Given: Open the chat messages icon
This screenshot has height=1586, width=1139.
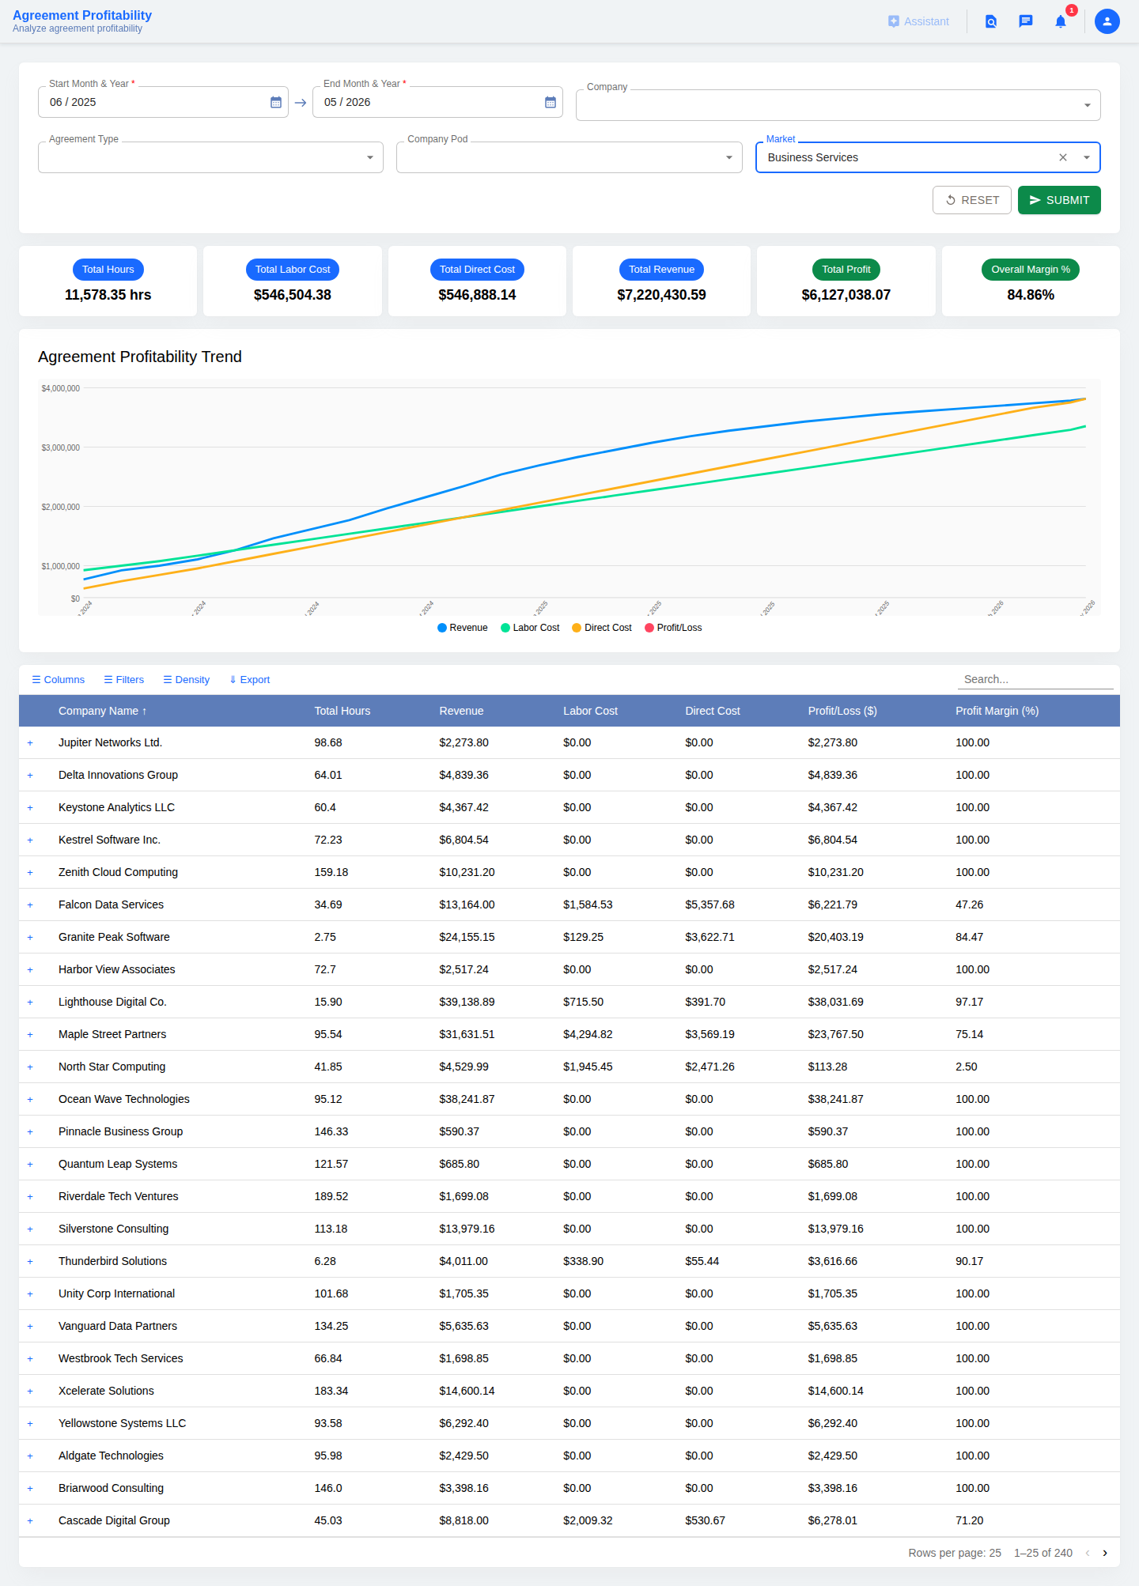Looking at the screenshot, I should tap(1026, 21).
